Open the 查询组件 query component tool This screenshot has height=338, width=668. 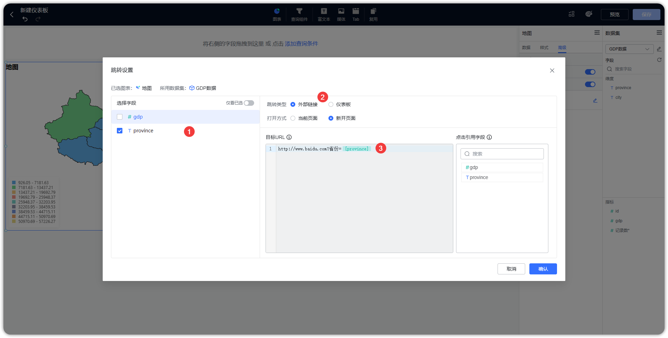pos(299,14)
